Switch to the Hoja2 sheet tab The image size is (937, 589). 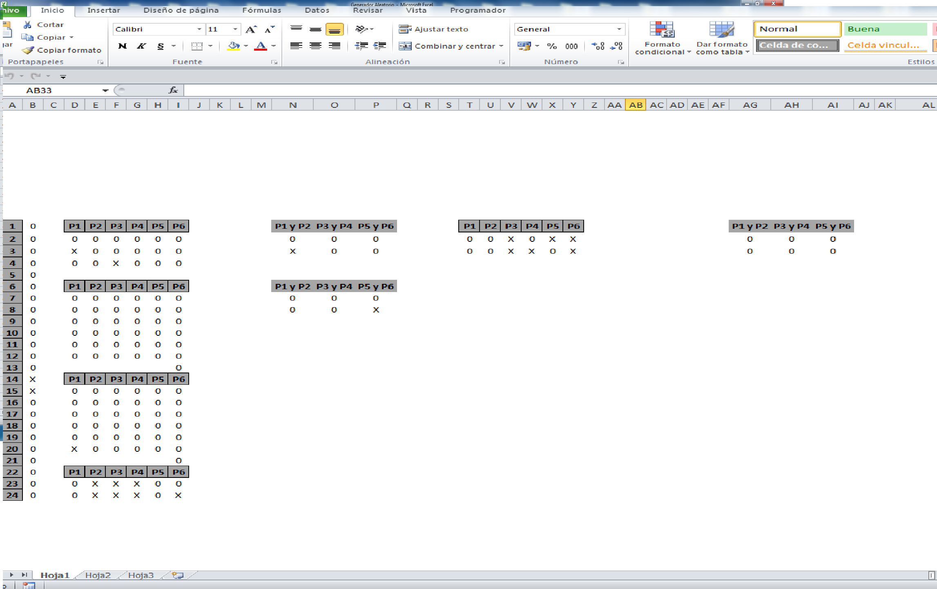coord(98,575)
